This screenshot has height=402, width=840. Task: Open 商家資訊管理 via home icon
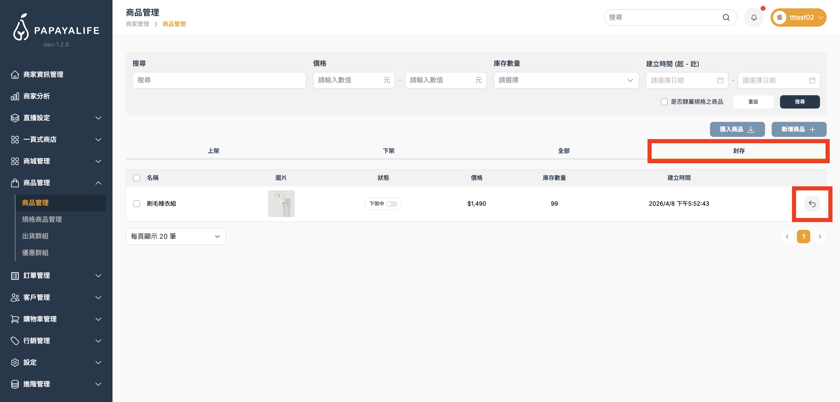tap(15, 74)
